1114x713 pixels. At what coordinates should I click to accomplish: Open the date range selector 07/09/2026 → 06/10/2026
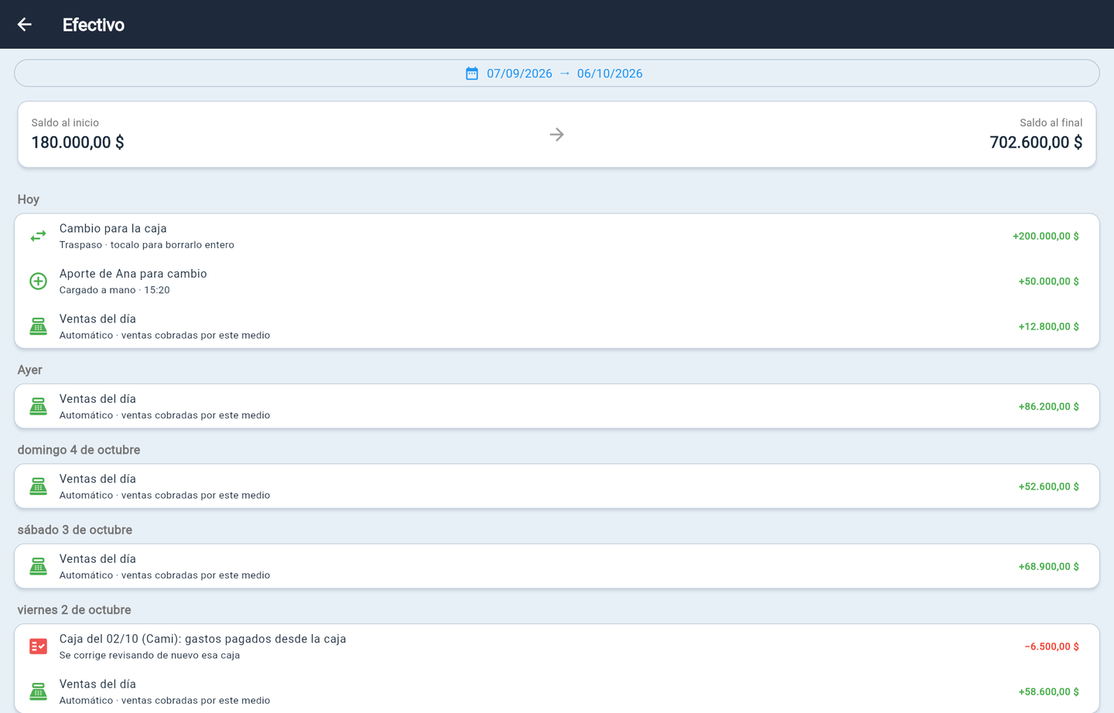coord(557,73)
